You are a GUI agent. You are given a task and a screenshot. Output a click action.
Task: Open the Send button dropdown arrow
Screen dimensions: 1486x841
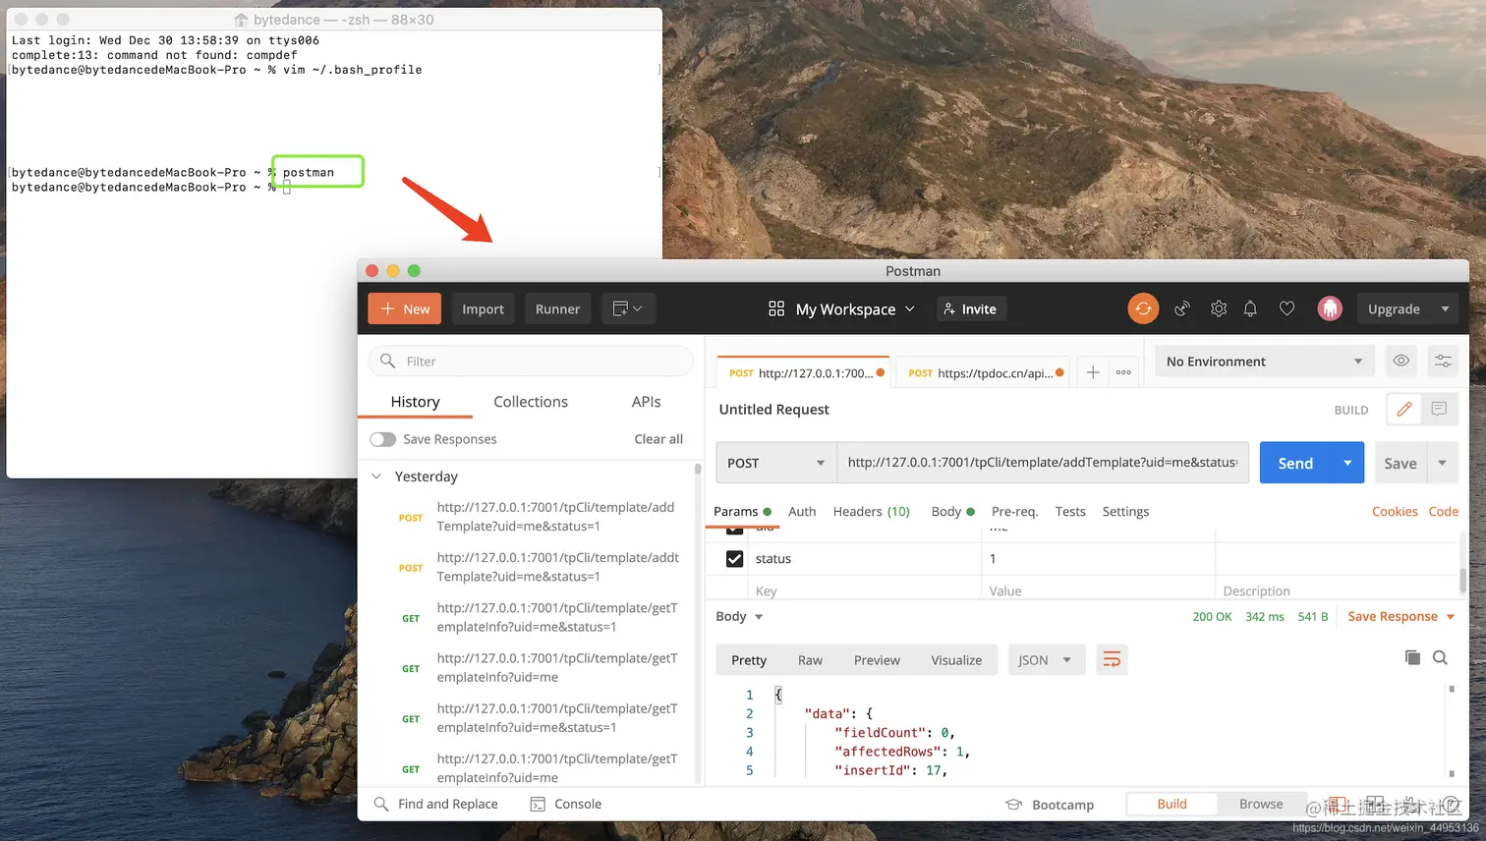pos(1347,463)
